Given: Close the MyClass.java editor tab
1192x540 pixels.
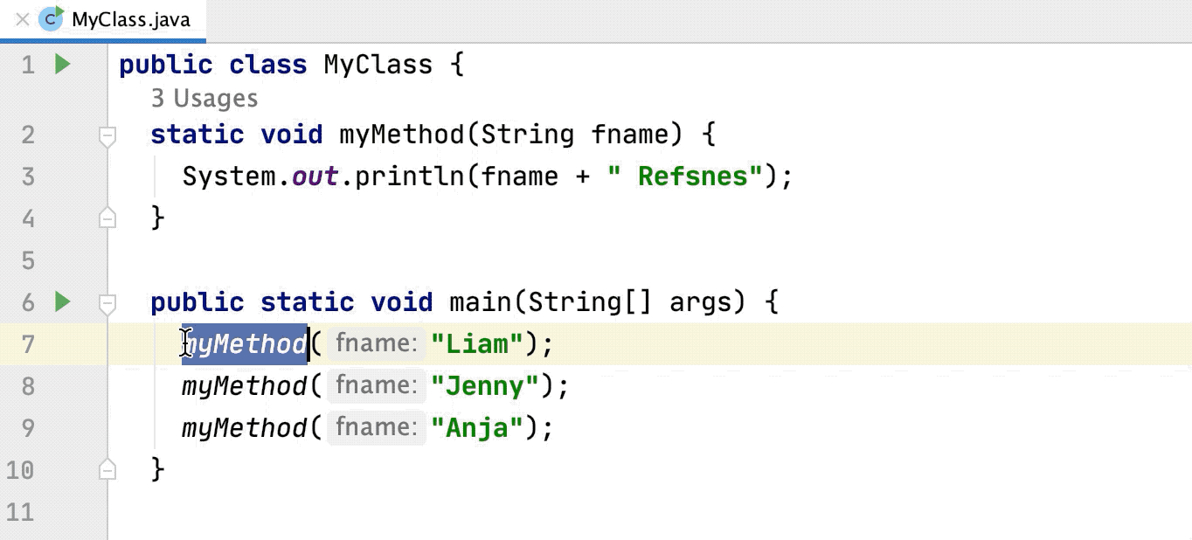Looking at the screenshot, I should pyautogui.click(x=23, y=19).
